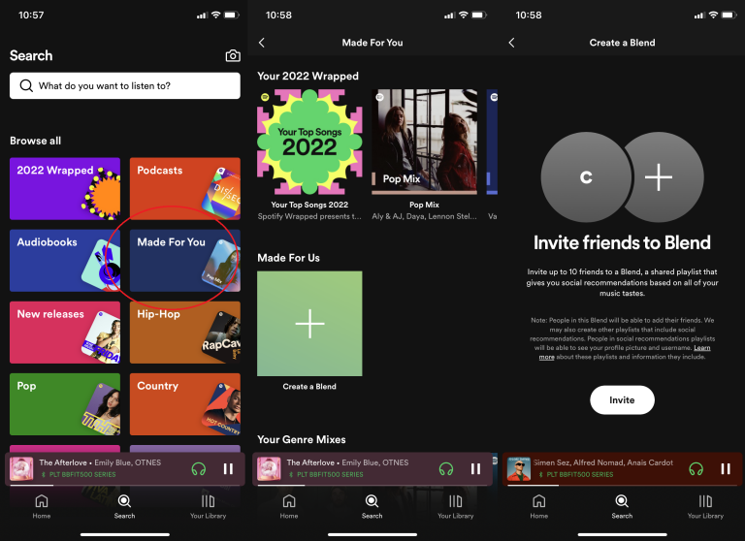Open the Pop Mix playlist cover
745x541 pixels.
coord(424,142)
